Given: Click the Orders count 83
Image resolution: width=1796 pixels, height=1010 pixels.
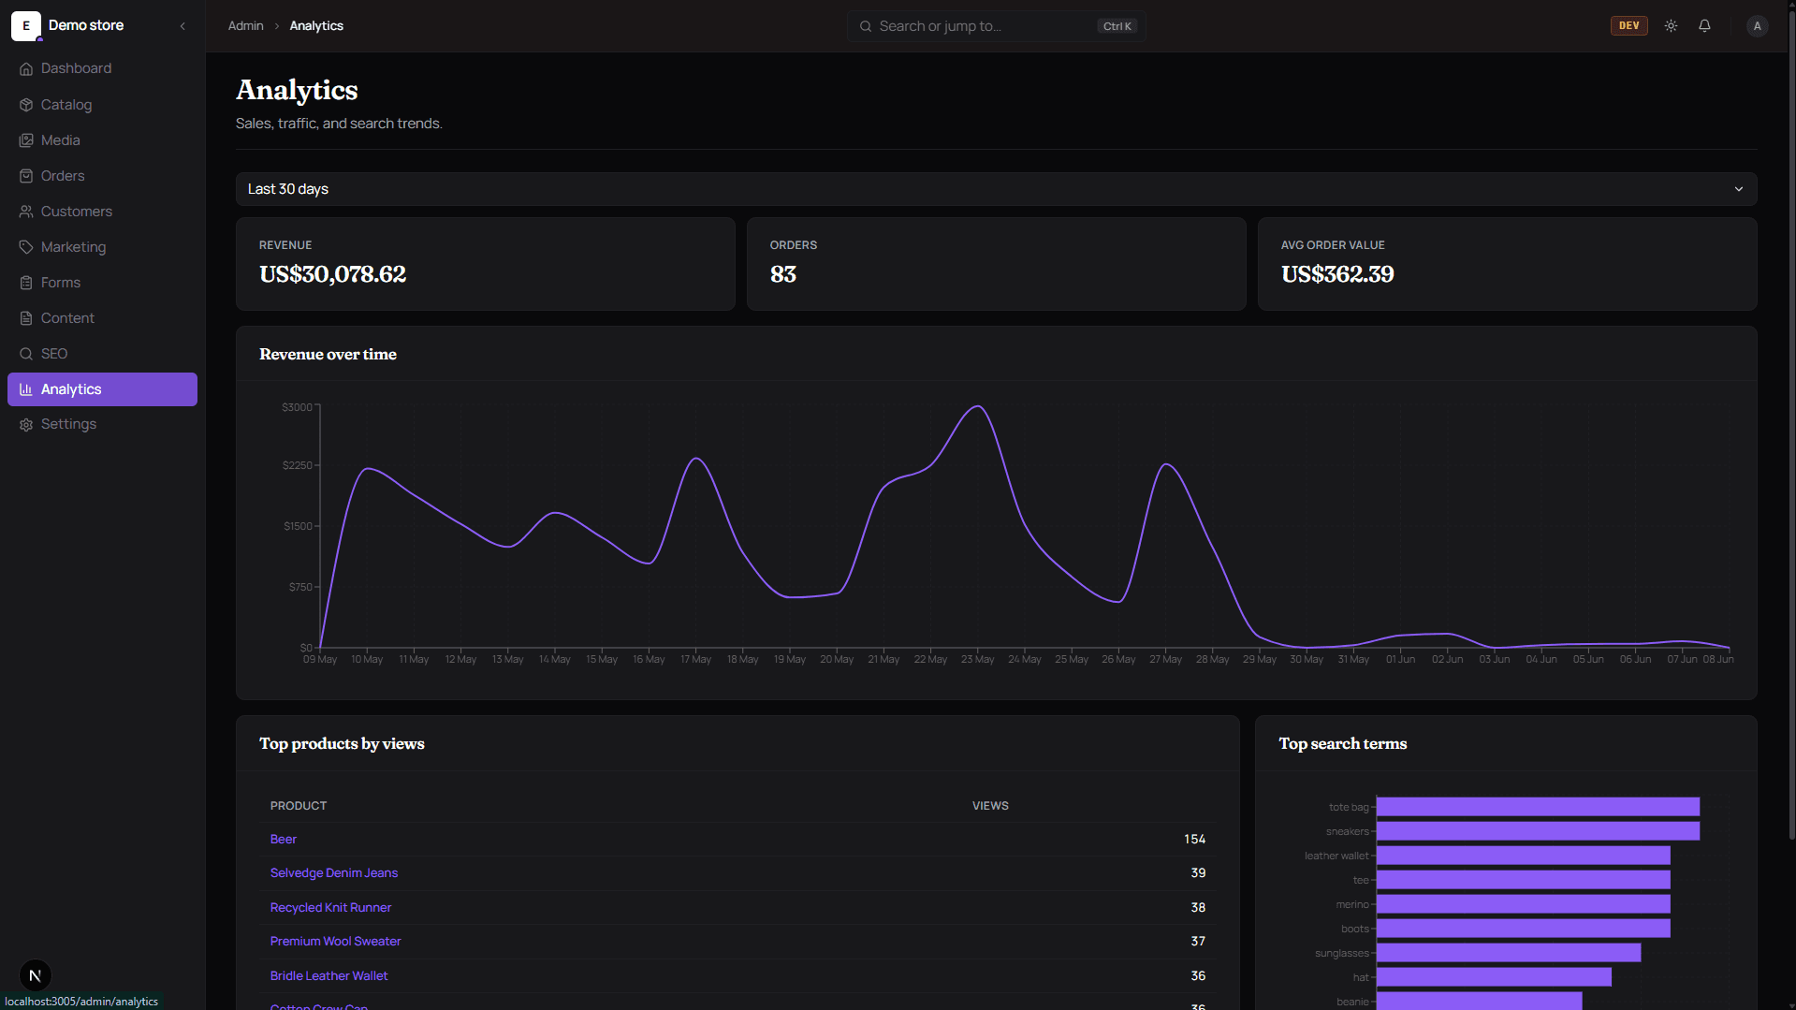Looking at the screenshot, I should tap(782, 274).
